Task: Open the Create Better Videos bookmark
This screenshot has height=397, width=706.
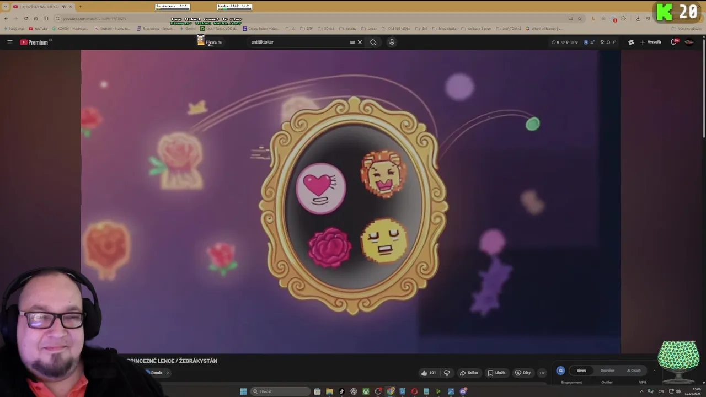Action: pos(261,29)
